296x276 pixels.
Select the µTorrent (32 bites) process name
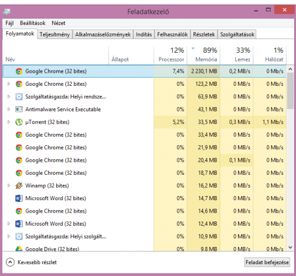(x=47, y=122)
